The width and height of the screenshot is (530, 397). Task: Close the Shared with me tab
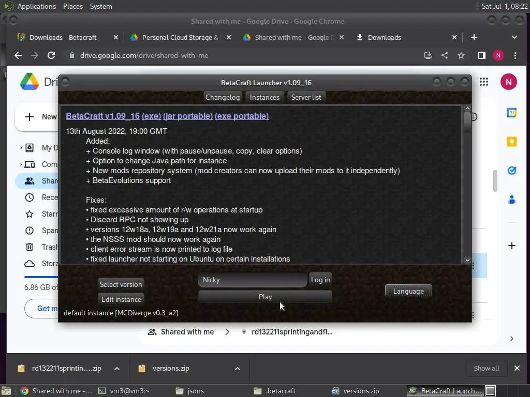coord(342,37)
